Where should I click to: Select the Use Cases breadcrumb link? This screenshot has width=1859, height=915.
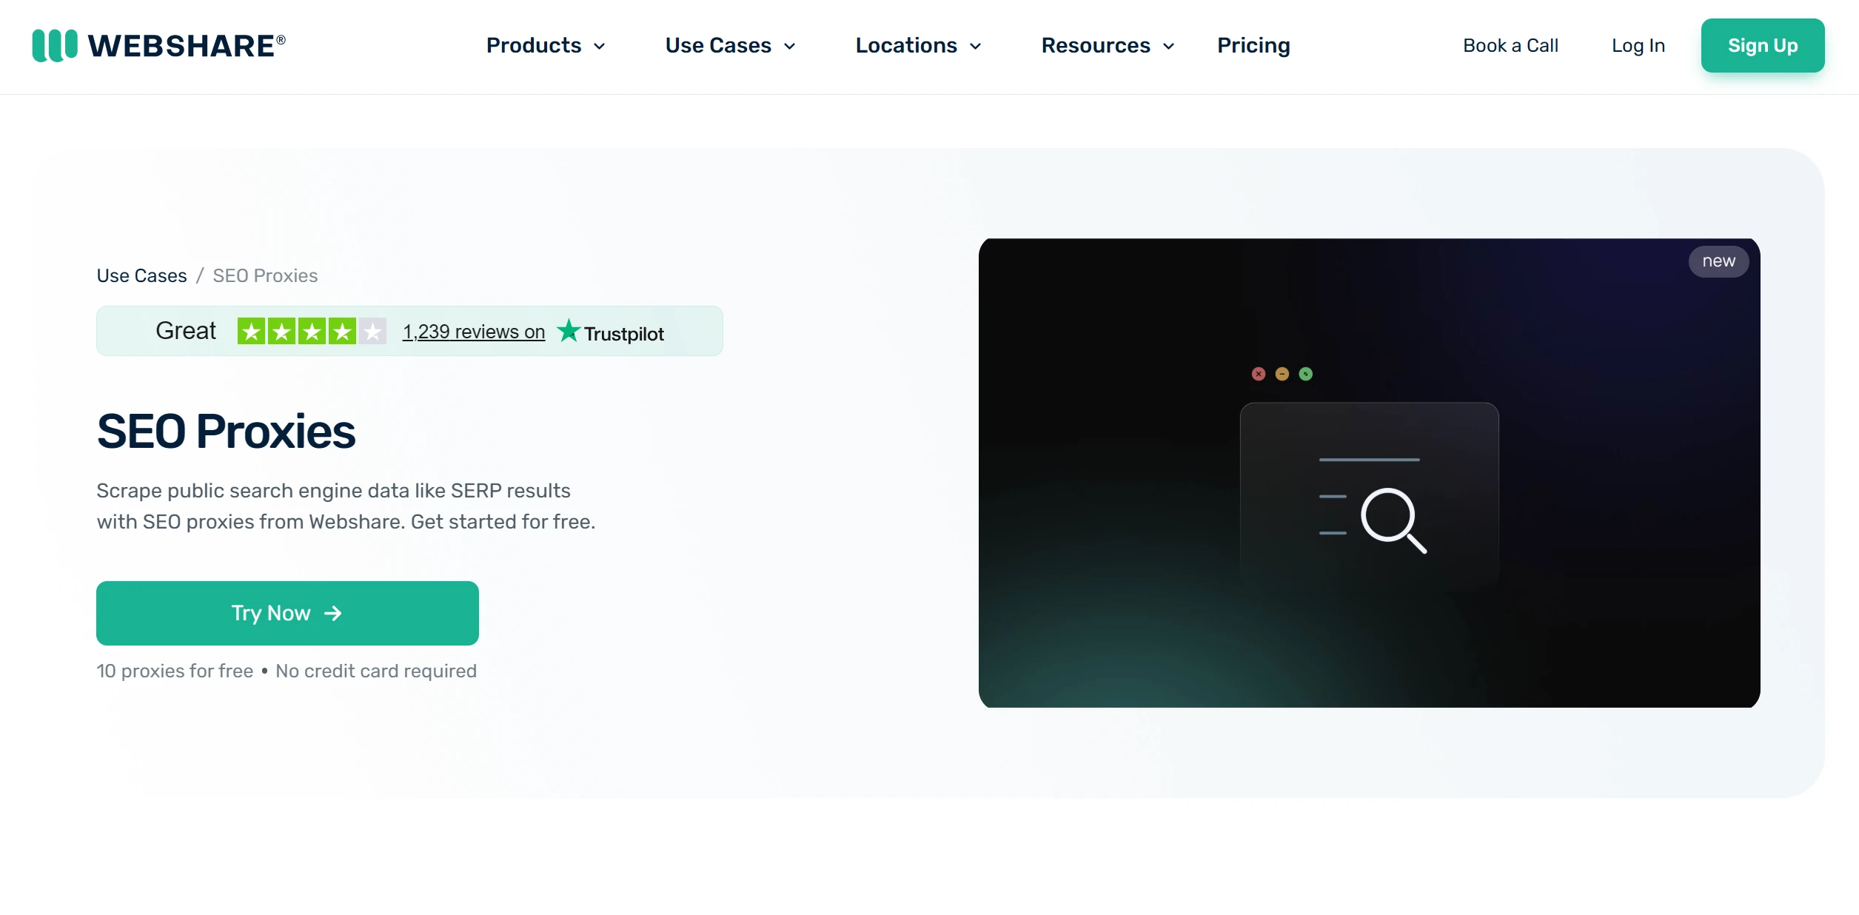141,275
